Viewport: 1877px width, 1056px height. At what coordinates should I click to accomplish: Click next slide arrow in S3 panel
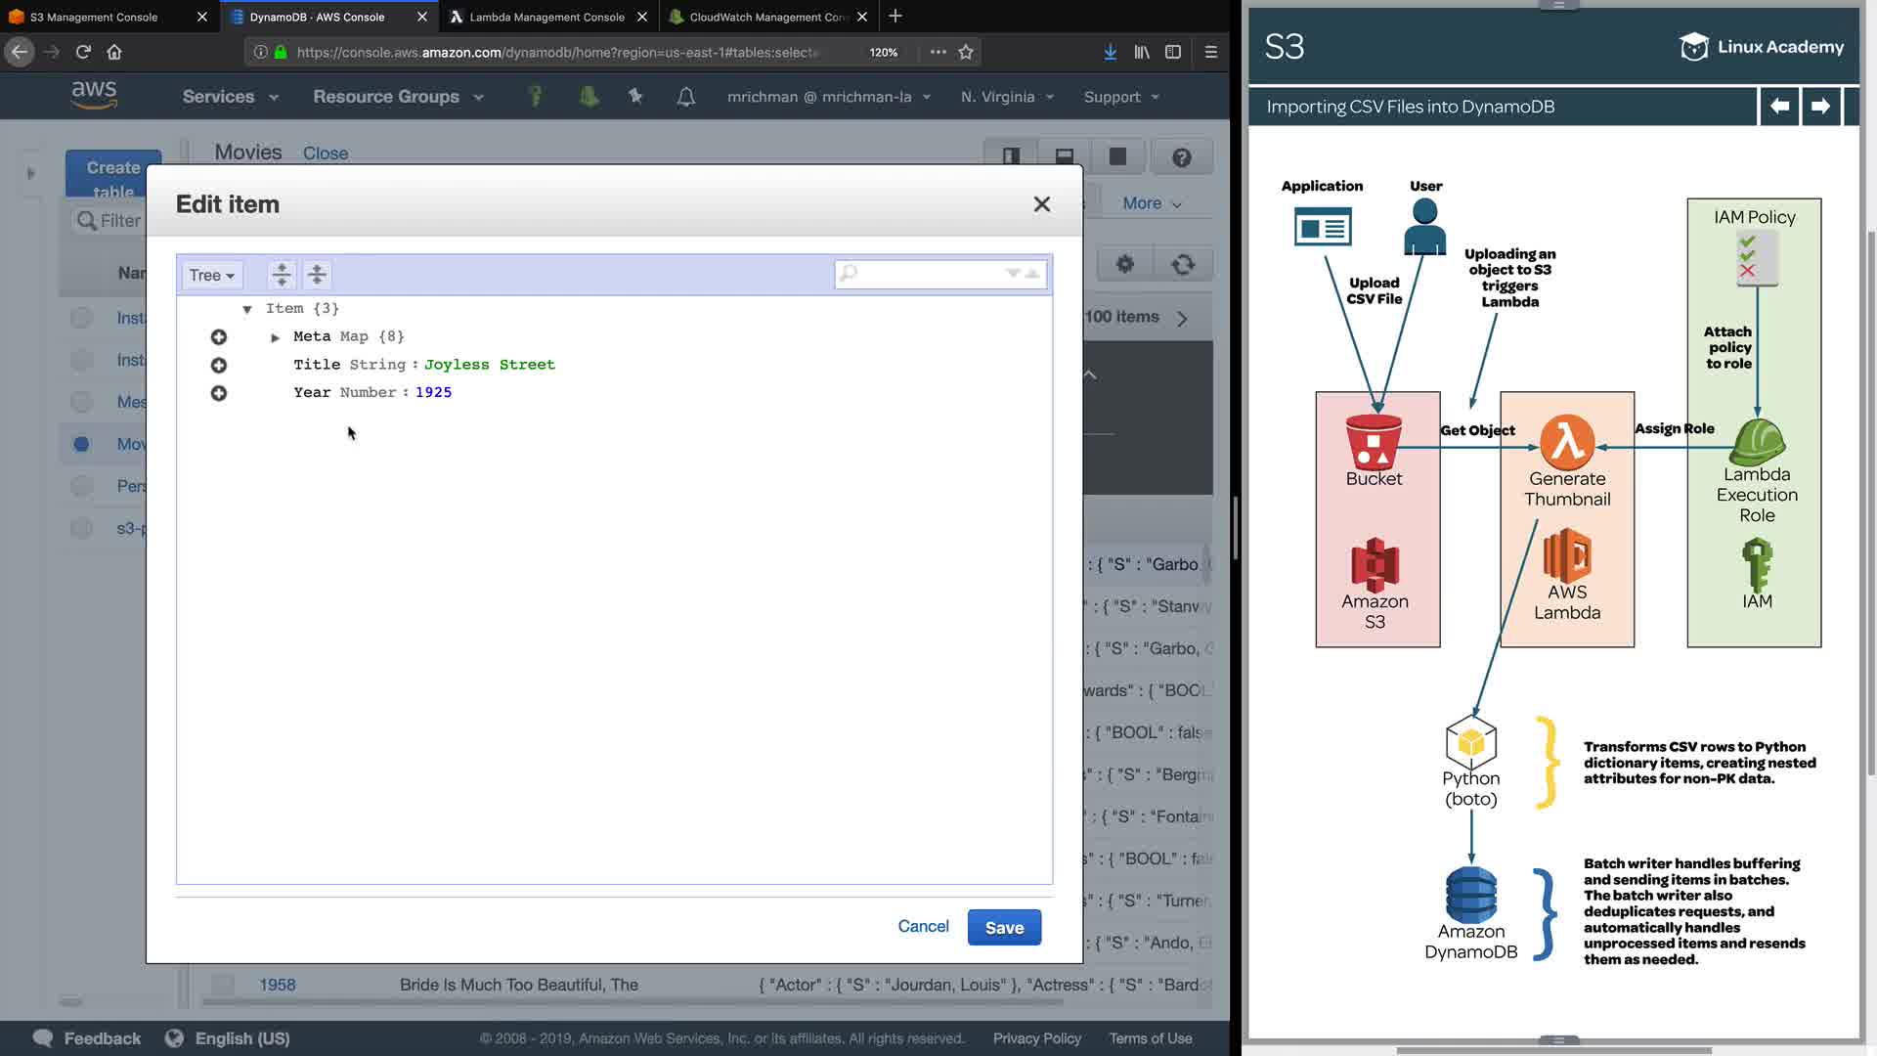(x=1820, y=107)
